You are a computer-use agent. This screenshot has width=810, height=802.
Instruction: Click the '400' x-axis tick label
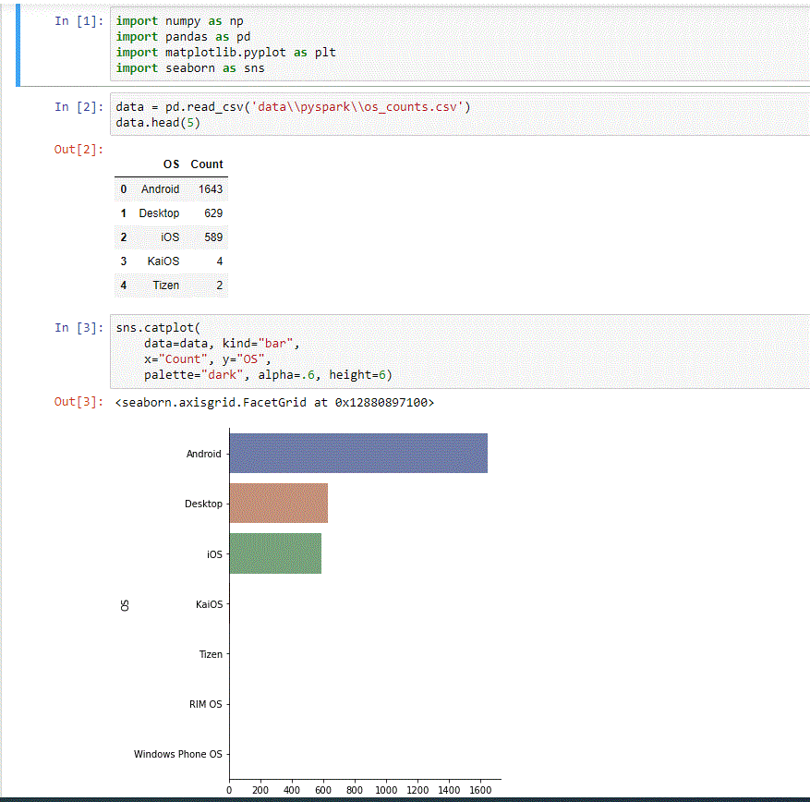click(292, 790)
